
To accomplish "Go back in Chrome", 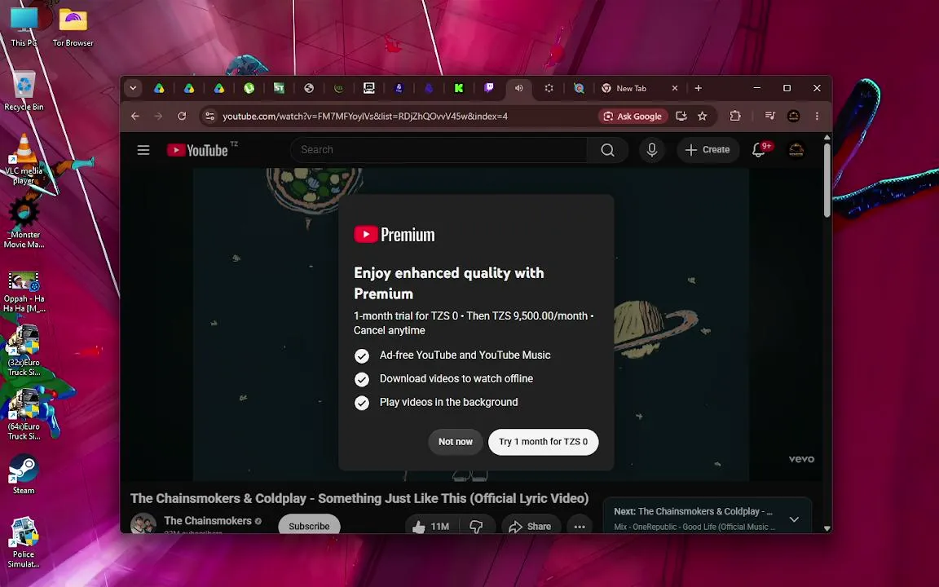I will [135, 117].
